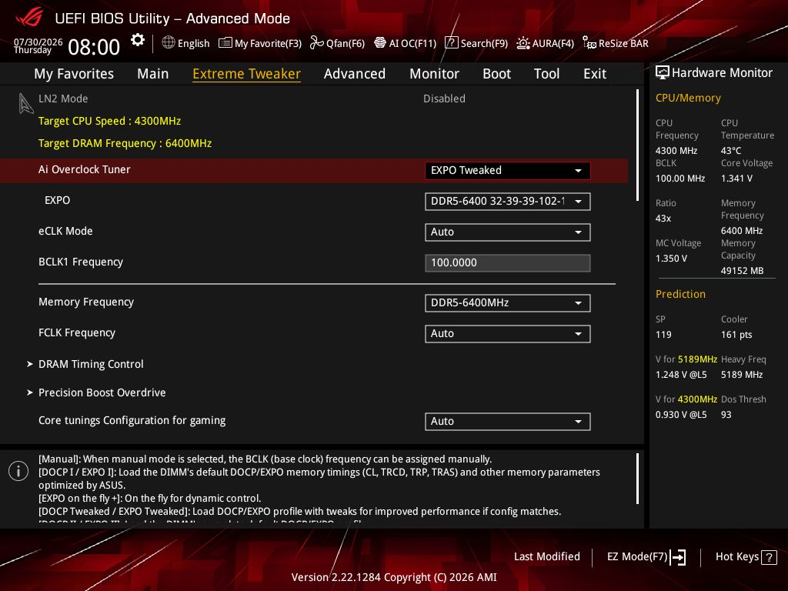This screenshot has width=788, height=591.
Task: Click the info icon in the help panel
Action: coord(18,472)
